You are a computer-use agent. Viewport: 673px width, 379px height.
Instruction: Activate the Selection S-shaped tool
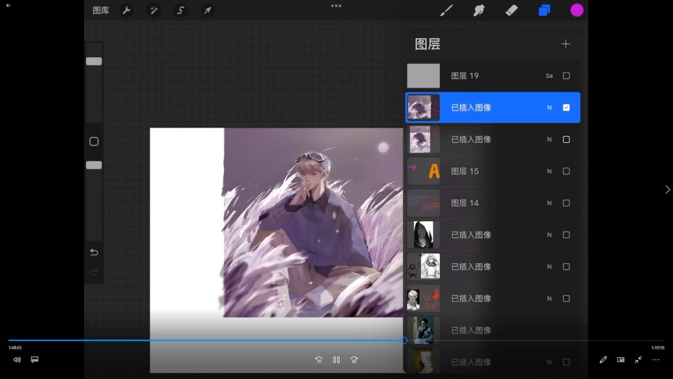pyautogui.click(x=180, y=11)
